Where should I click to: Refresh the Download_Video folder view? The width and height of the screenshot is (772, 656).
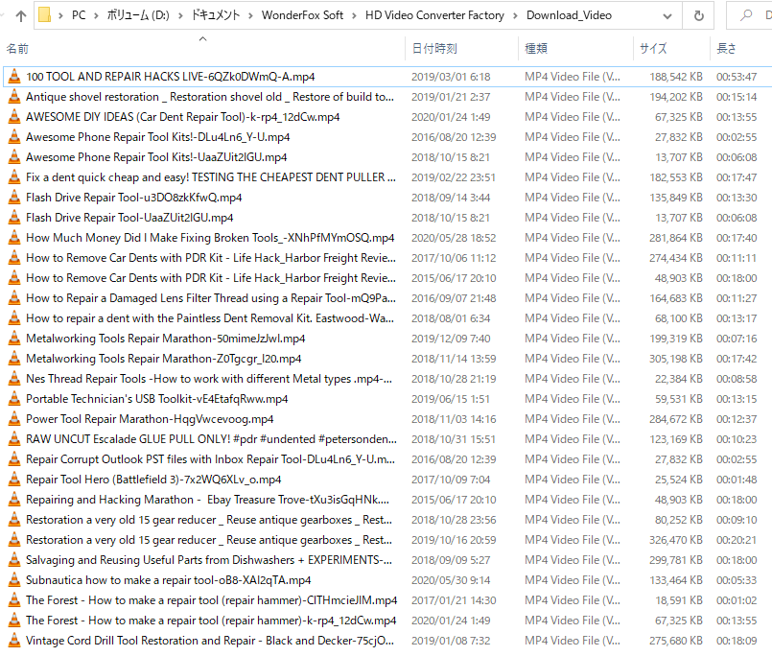coord(699,15)
